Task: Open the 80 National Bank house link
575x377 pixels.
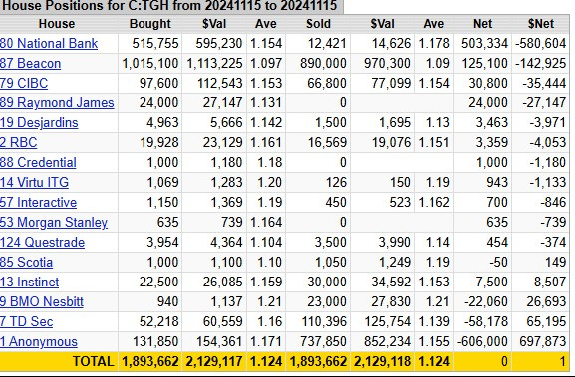Action: (x=49, y=43)
